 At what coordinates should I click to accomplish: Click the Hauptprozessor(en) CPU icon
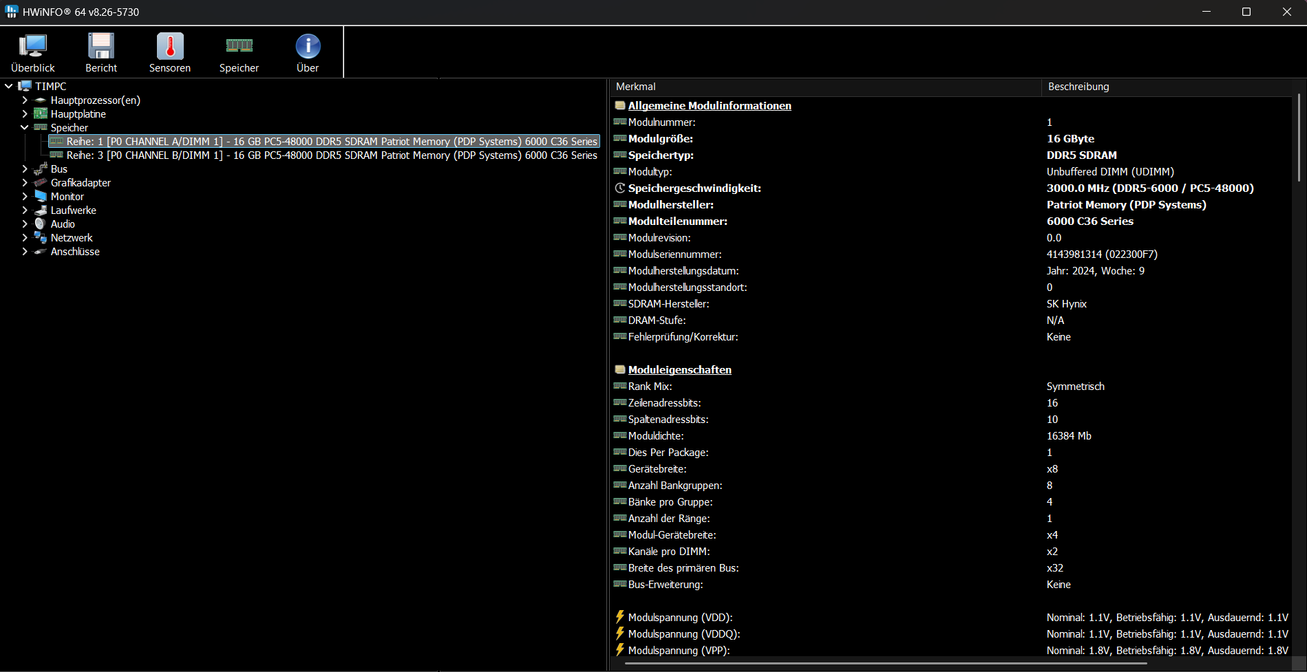[x=40, y=100]
